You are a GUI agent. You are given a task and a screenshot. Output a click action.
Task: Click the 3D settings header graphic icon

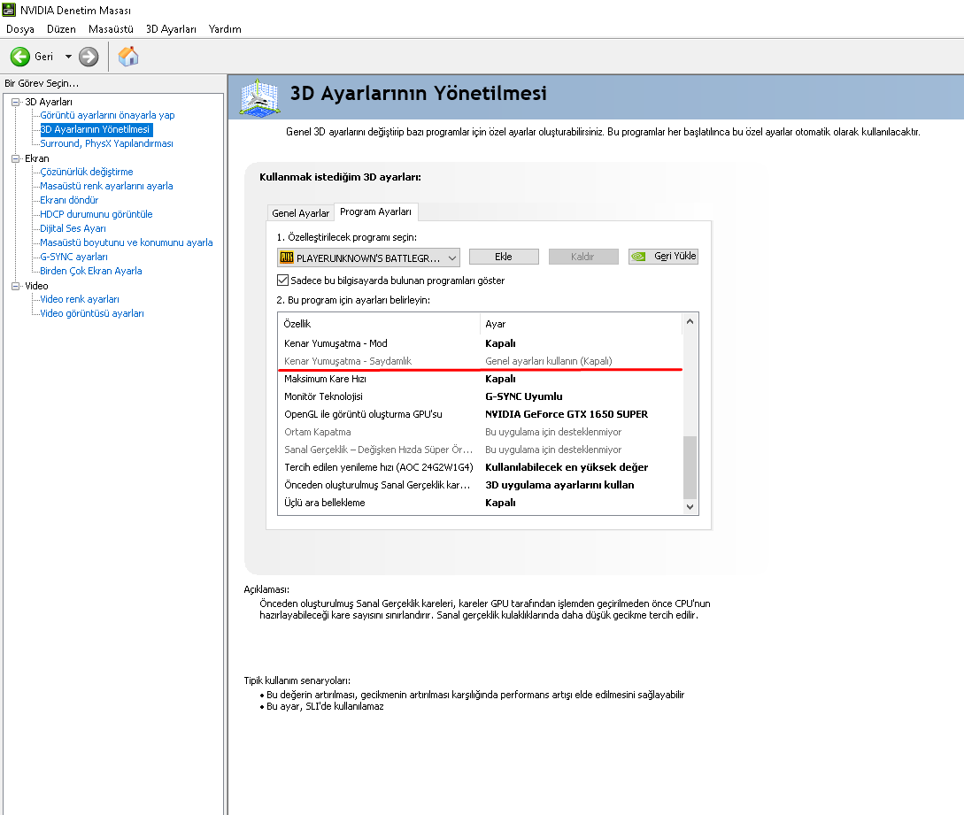click(260, 97)
